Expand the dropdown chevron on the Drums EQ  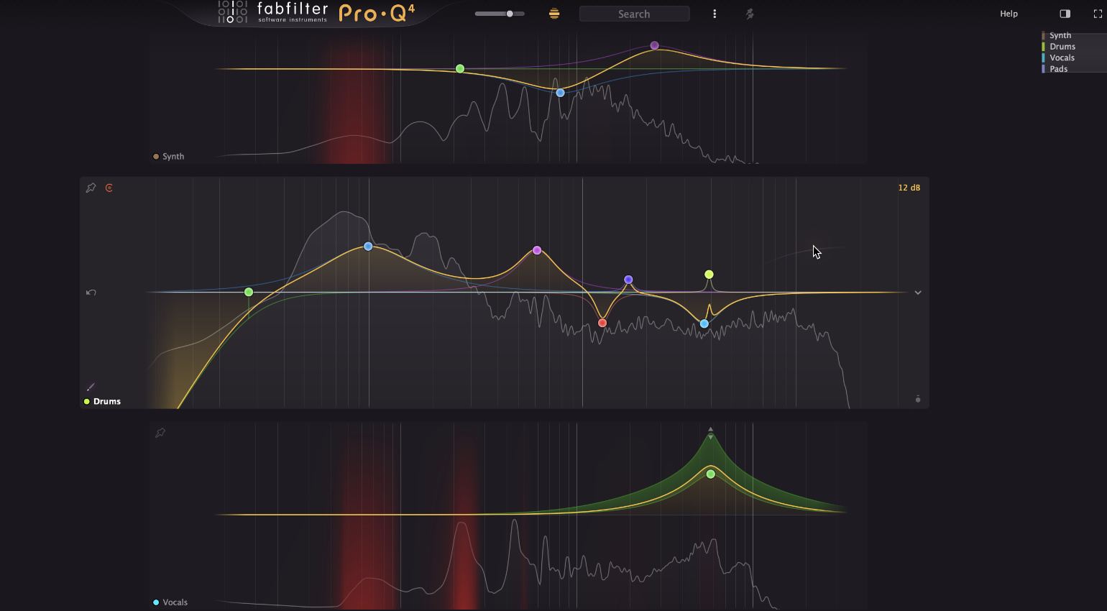pyautogui.click(x=917, y=292)
